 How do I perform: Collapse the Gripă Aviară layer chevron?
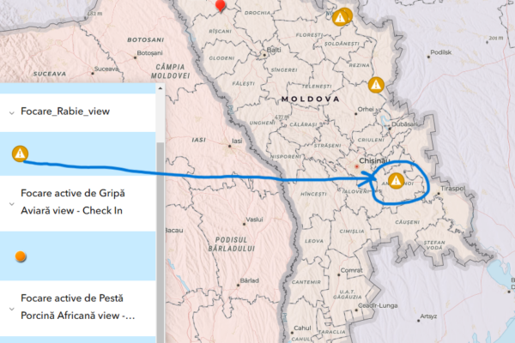pos(11,204)
